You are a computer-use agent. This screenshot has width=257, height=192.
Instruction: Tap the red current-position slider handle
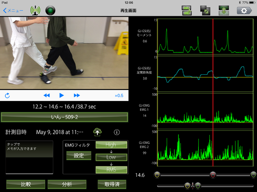pyautogui.click(x=213, y=175)
